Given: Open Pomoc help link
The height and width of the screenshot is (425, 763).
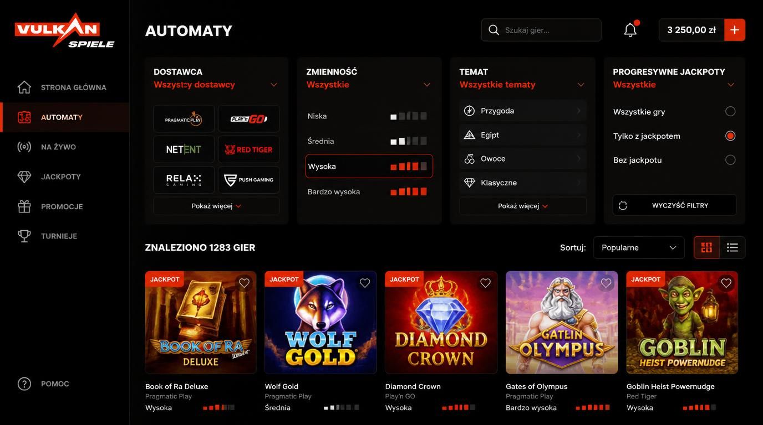Looking at the screenshot, I should coord(44,383).
